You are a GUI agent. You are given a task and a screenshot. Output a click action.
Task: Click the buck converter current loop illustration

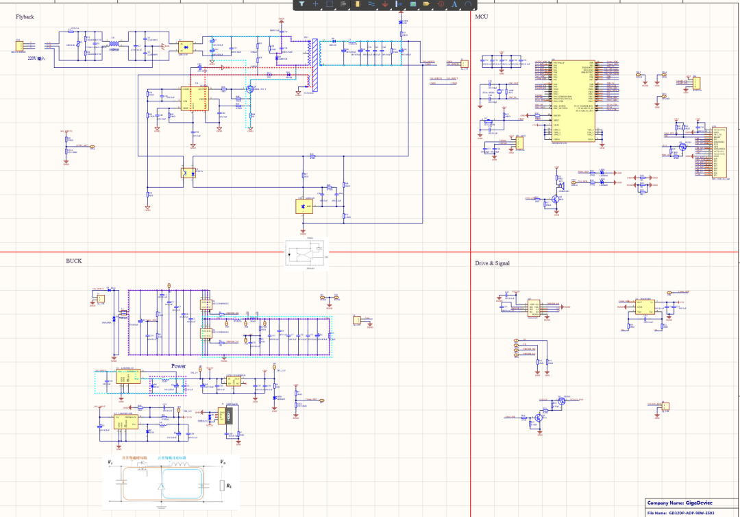pos(171,483)
